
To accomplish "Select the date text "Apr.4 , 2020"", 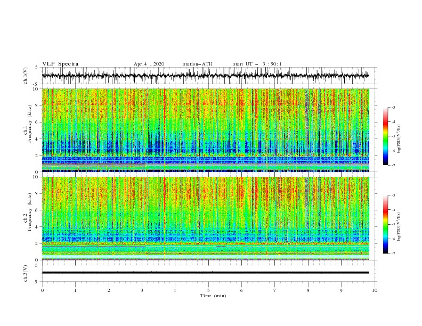I will coord(149,64).
